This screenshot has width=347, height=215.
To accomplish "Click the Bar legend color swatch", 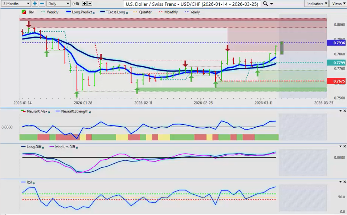I will (24, 12).
